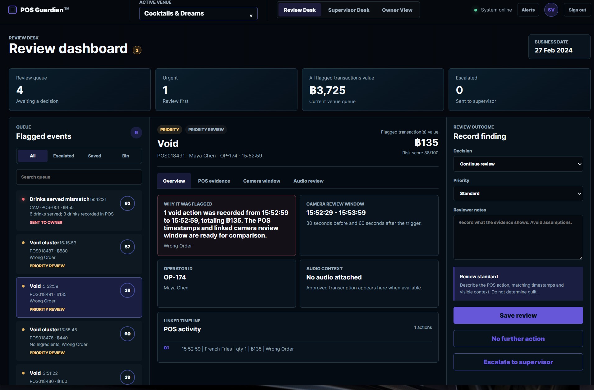Image resolution: width=594 pixels, height=390 pixels.
Task: Open the Active Venue dropdown Cocktails & Dreams
Action: pyautogui.click(x=198, y=13)
